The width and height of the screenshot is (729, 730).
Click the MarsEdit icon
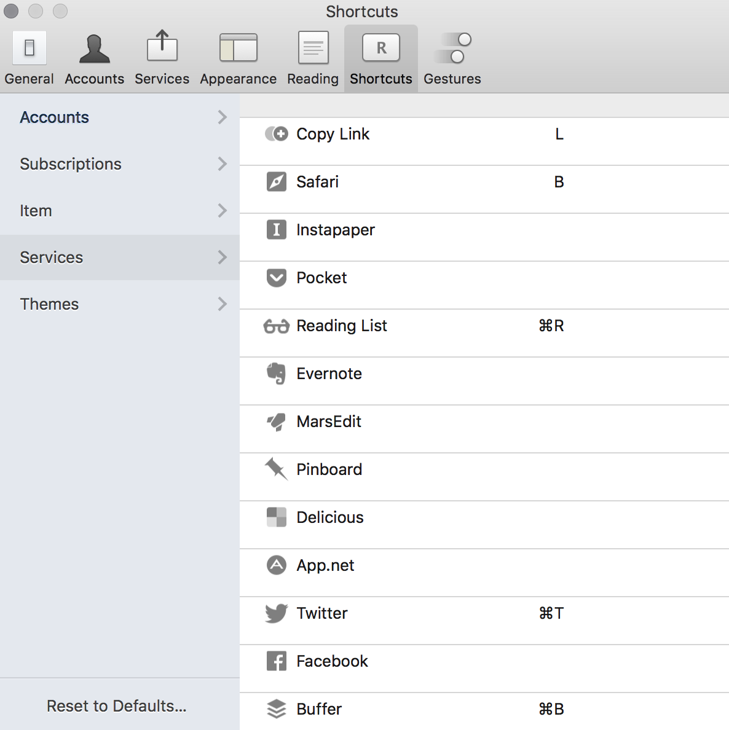276,422
